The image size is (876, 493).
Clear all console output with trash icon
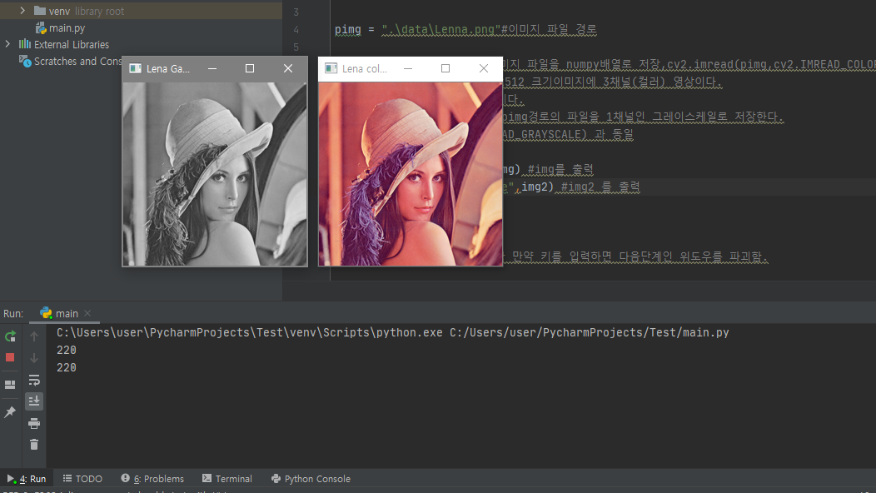point(34,445)
